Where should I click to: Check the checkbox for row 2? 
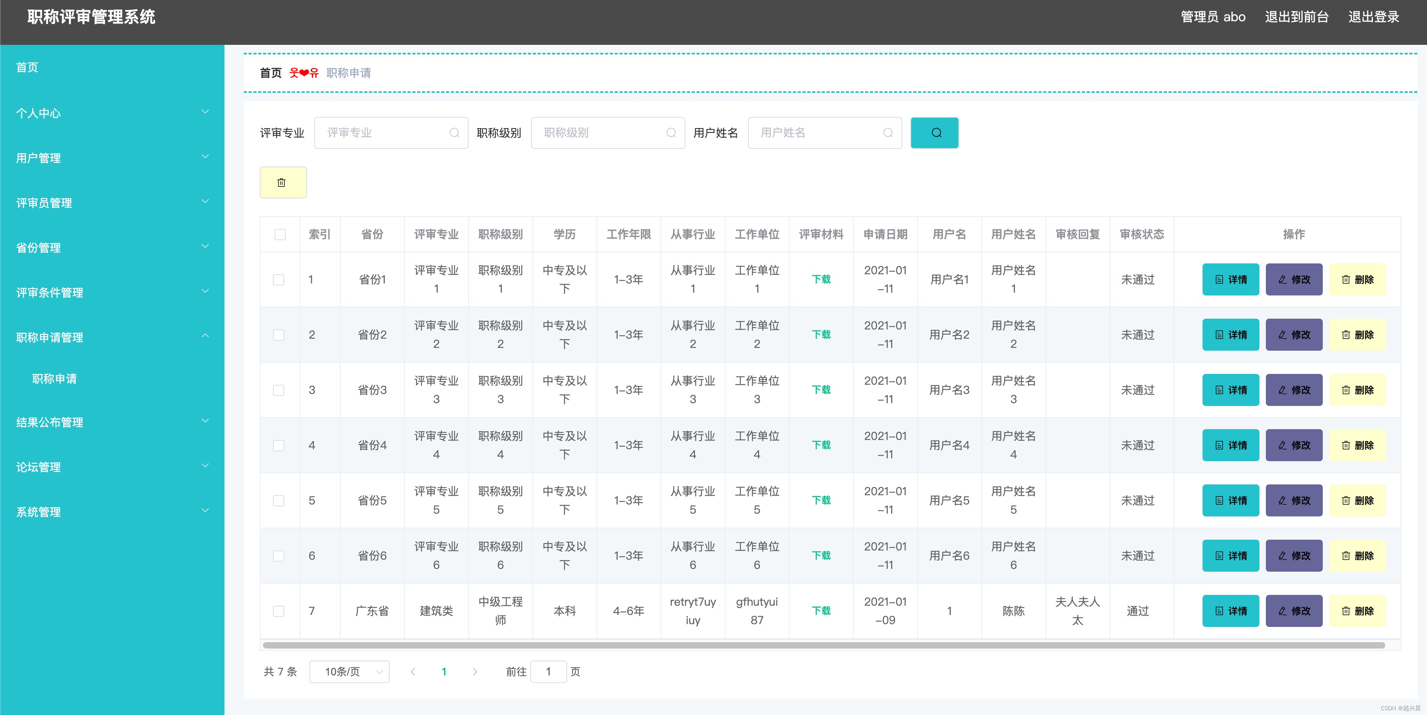pos(279,335)
